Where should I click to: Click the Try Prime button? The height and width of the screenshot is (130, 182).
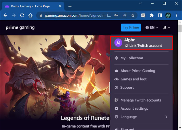131,27
